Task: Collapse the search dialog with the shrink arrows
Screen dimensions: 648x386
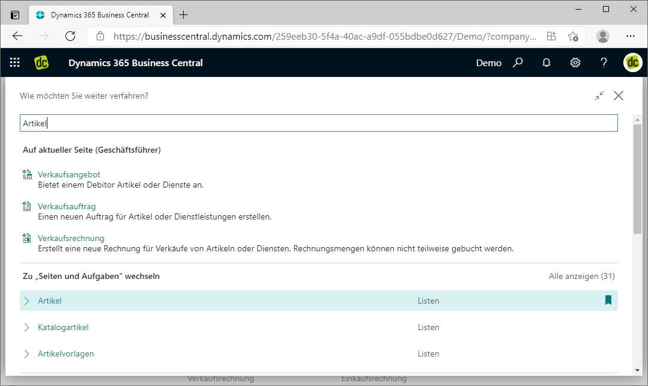Action: [x=599, y=96]
